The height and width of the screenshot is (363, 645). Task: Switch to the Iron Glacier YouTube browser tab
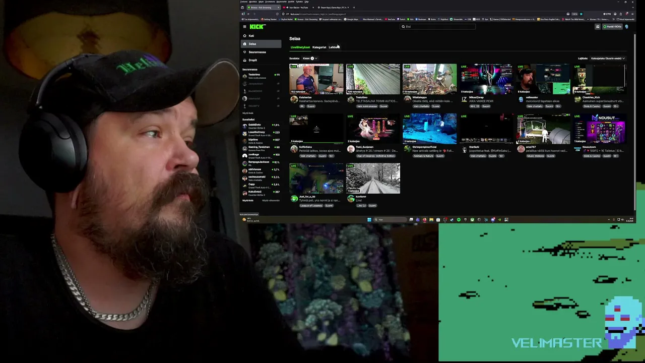click(297, 8)
